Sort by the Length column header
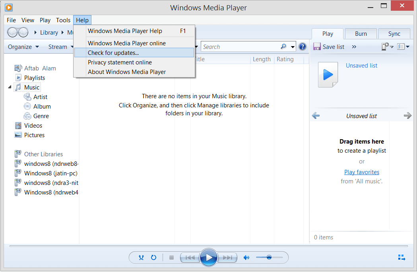 point(262,59)
